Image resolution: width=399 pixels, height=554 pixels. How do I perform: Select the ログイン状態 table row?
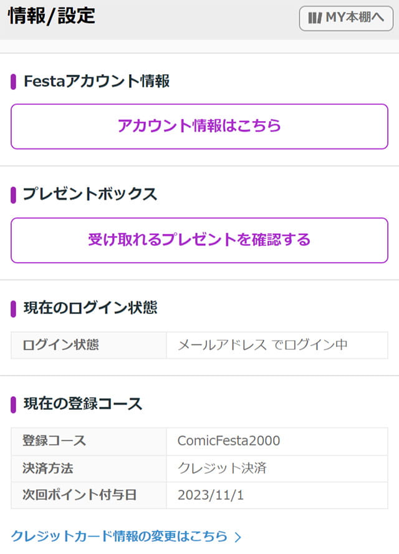(199, 345)
